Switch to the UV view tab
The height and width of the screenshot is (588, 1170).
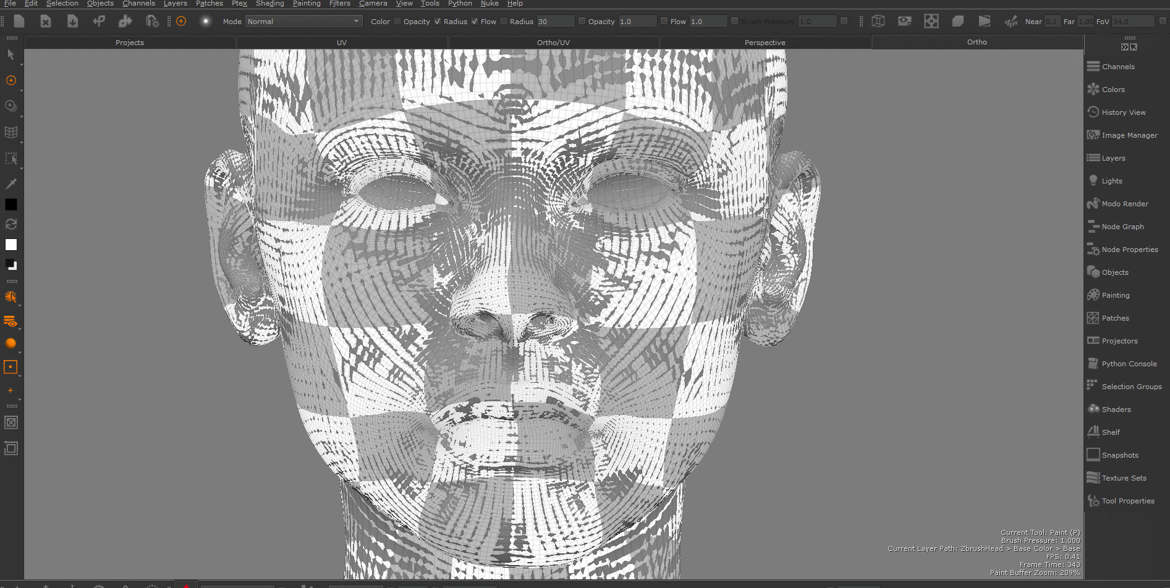pos(342,43)
